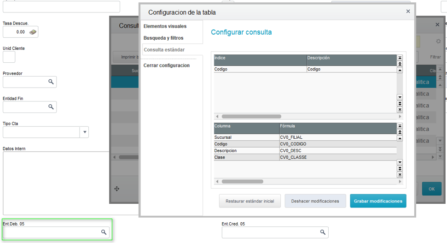
Task: Click horizontal scrollbar thumb of Columna table
Action: [242, 182]
